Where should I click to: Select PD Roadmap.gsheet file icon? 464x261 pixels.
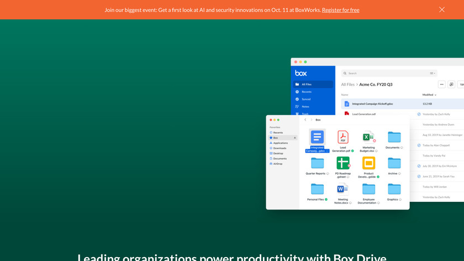tap(343, 163)
